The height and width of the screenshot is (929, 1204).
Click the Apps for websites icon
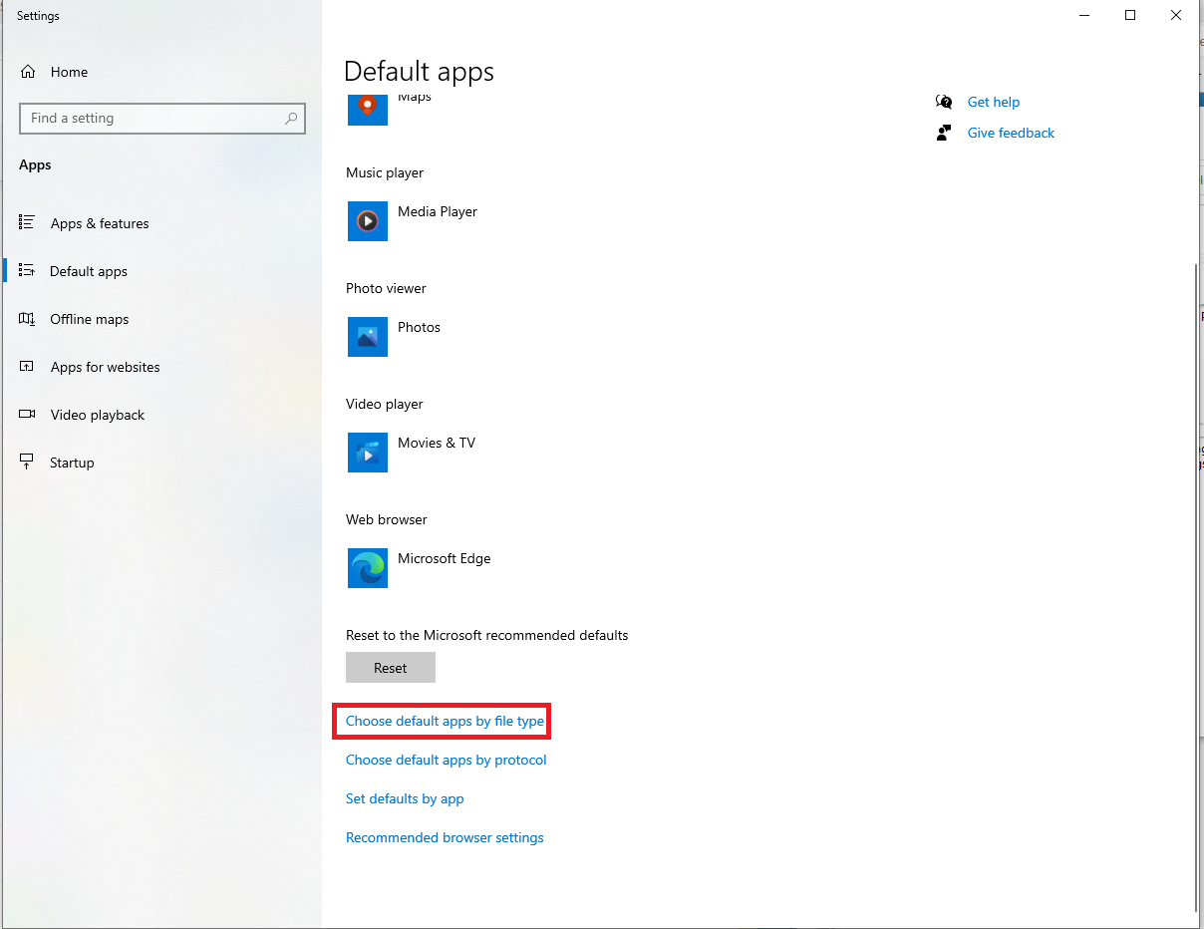(x=27, y=367)
